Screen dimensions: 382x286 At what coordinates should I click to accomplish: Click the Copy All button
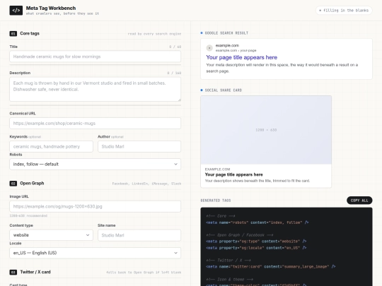click(x=359, y=201)
